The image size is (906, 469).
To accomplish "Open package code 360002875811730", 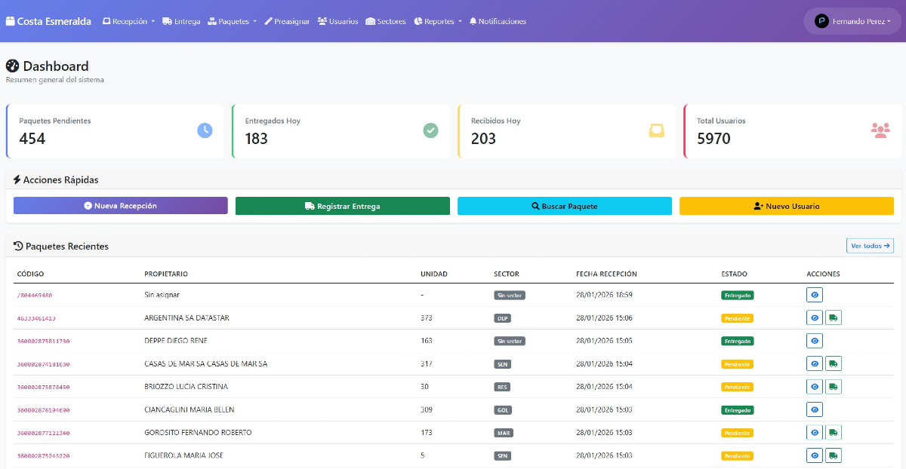I will (43, 341).
